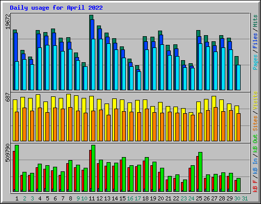
Task: Click the title 'Daily usage for April 2022'
Action: [56, 8]
